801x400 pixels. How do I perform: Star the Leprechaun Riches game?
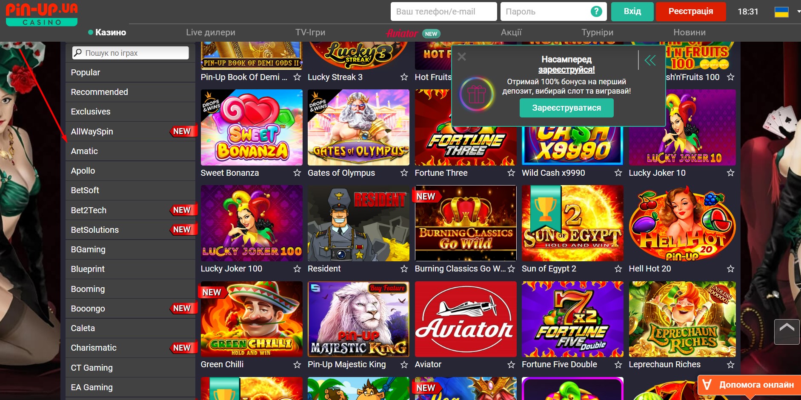point(730,365)
